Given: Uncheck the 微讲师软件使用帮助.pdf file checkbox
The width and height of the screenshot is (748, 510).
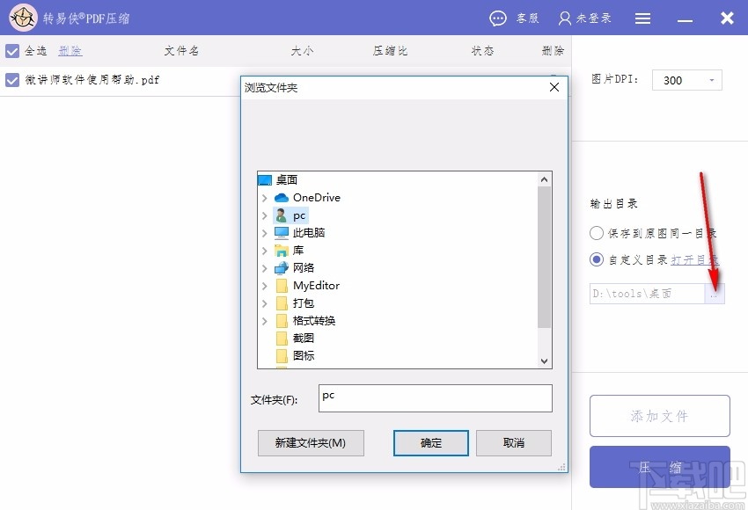Looking at the screenshot, I should tap(13, 80).
